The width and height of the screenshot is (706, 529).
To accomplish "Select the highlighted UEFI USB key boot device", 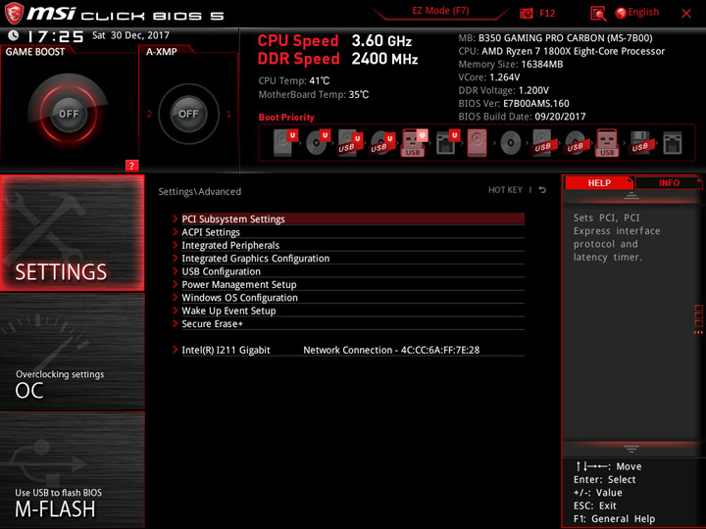I will pos(414,143).
